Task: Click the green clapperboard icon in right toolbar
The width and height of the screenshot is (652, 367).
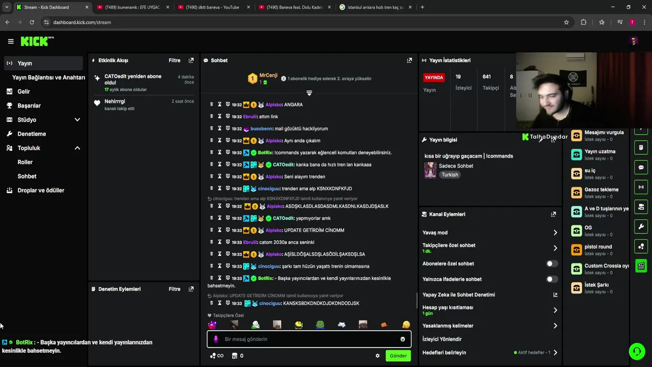Action: pos(641,266)
